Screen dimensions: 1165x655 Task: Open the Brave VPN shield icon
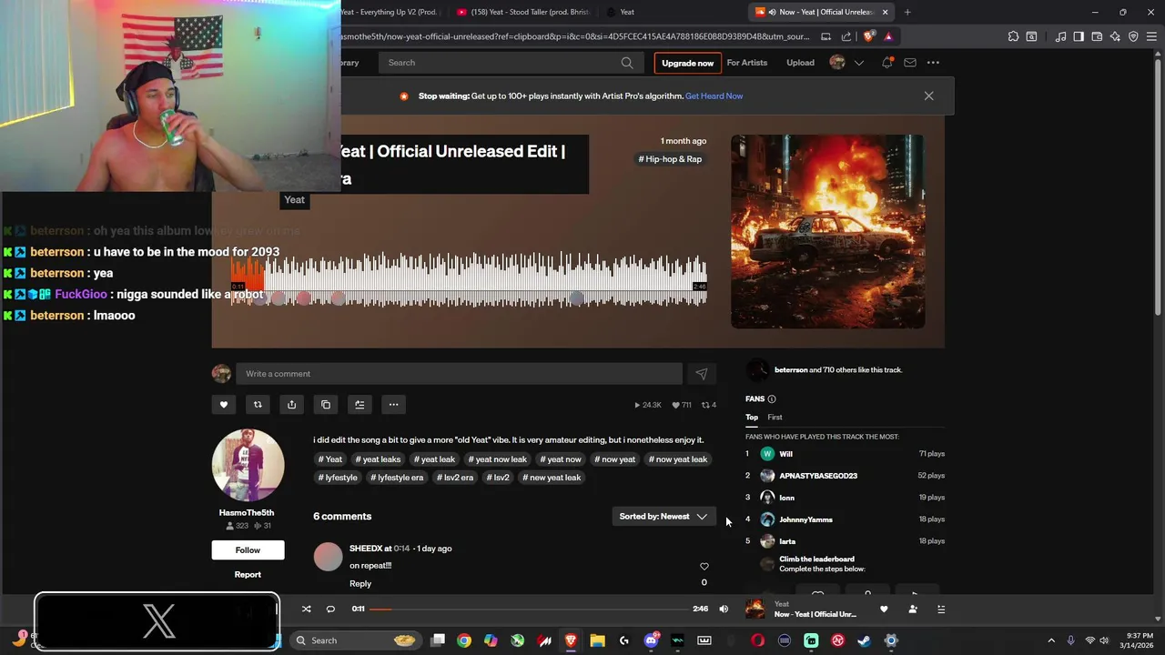(x=1133, y=36)
